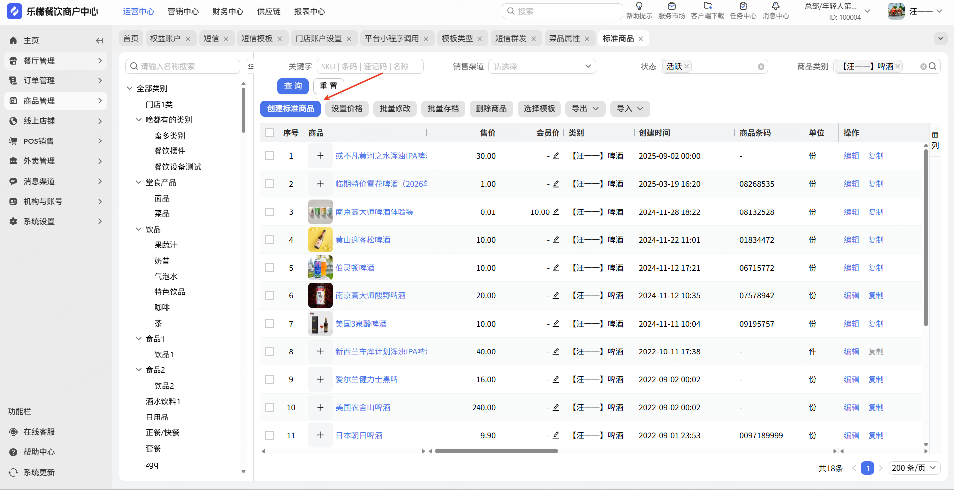
Task: Go to the next page arrow
Action: 880,468
